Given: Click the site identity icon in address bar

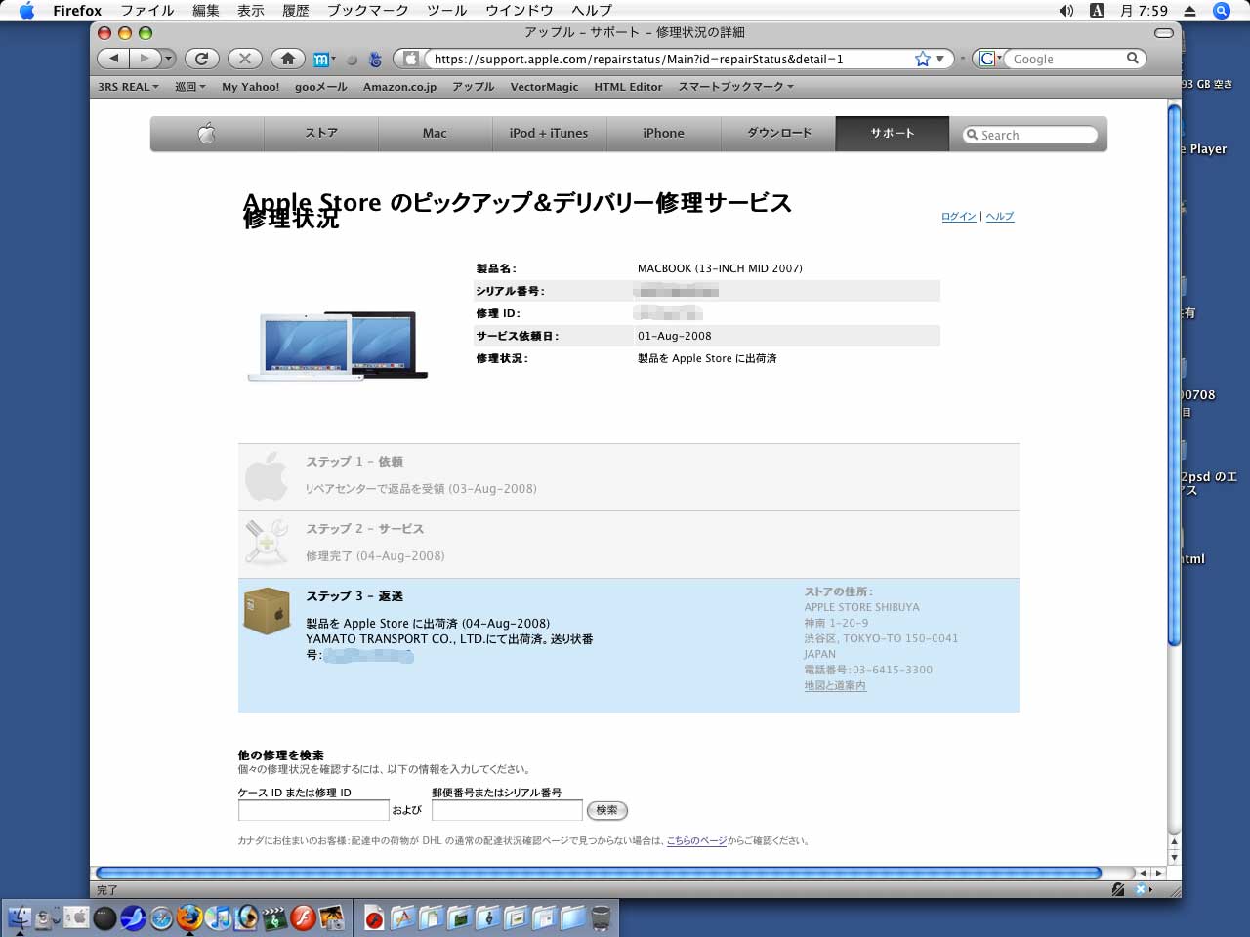Looking at the screenshot, I should [x=411, y=59].
